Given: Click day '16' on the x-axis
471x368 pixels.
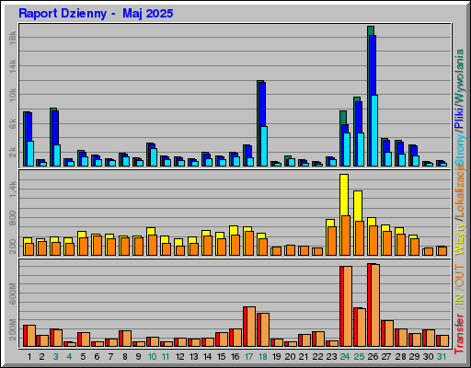Looking at the screenshot, I should tap(235, 357).
